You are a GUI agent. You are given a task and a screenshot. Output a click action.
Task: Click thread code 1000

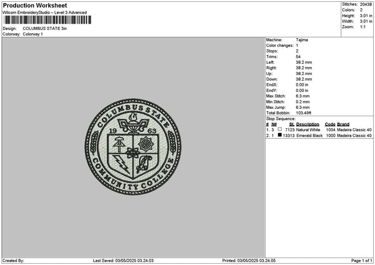pos(331,136)
